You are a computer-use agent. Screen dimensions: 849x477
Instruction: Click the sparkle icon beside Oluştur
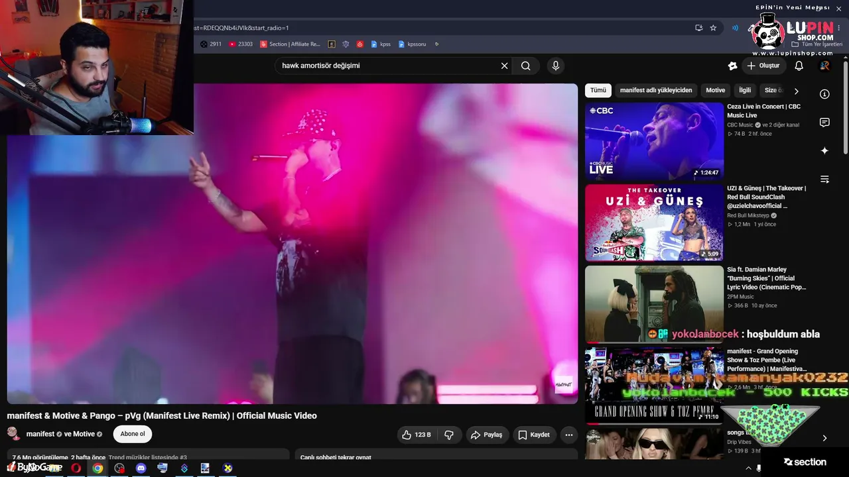(x=732, y=66)
